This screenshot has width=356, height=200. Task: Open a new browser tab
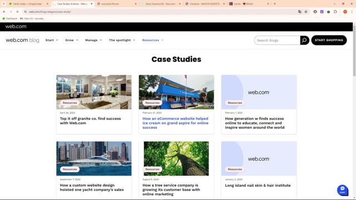[x=275, y=4]
